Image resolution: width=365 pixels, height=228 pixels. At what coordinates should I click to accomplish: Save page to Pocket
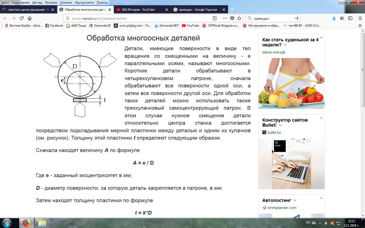232,18
